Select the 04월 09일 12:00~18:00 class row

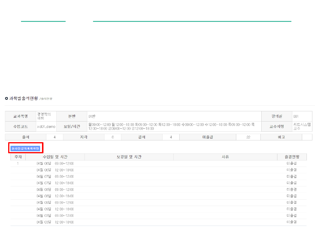(55, 209)
